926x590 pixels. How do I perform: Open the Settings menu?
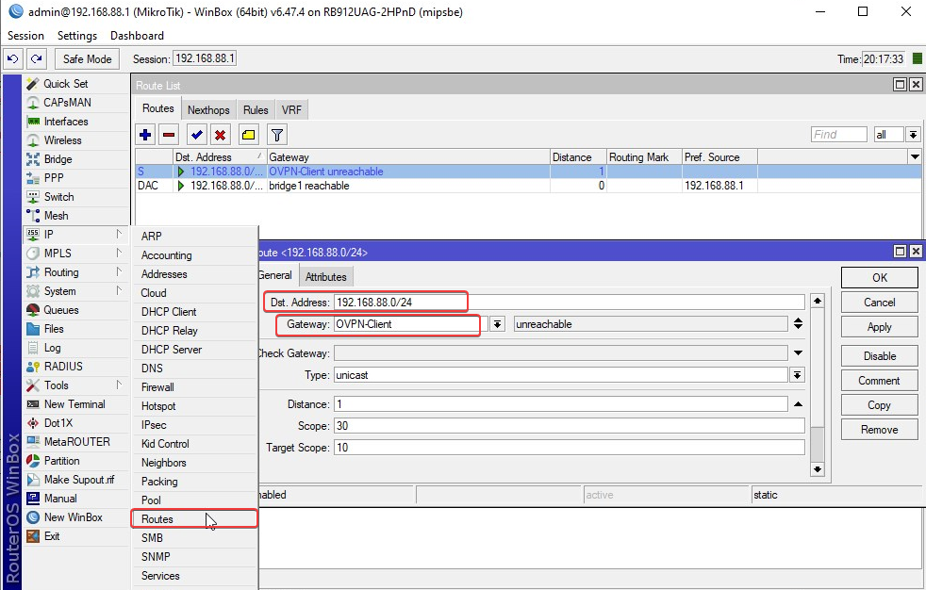point(77,36)
